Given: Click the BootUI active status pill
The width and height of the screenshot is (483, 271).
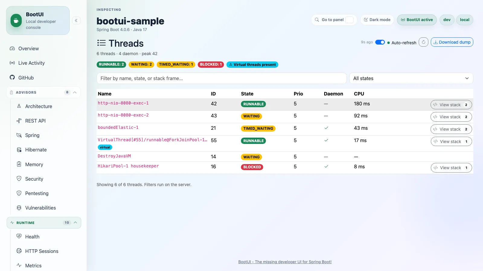Looking at the screenshot, I should [417, 20].
